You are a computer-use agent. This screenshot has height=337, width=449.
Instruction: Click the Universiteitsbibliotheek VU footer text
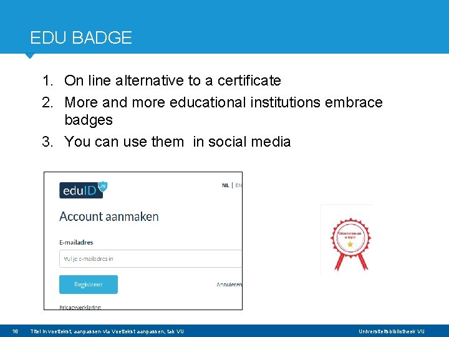[392, 331]
